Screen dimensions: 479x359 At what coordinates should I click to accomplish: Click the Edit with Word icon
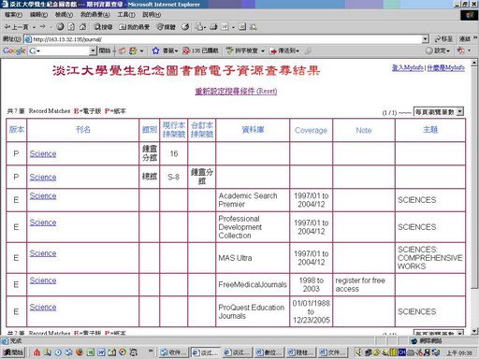(225, 27)
